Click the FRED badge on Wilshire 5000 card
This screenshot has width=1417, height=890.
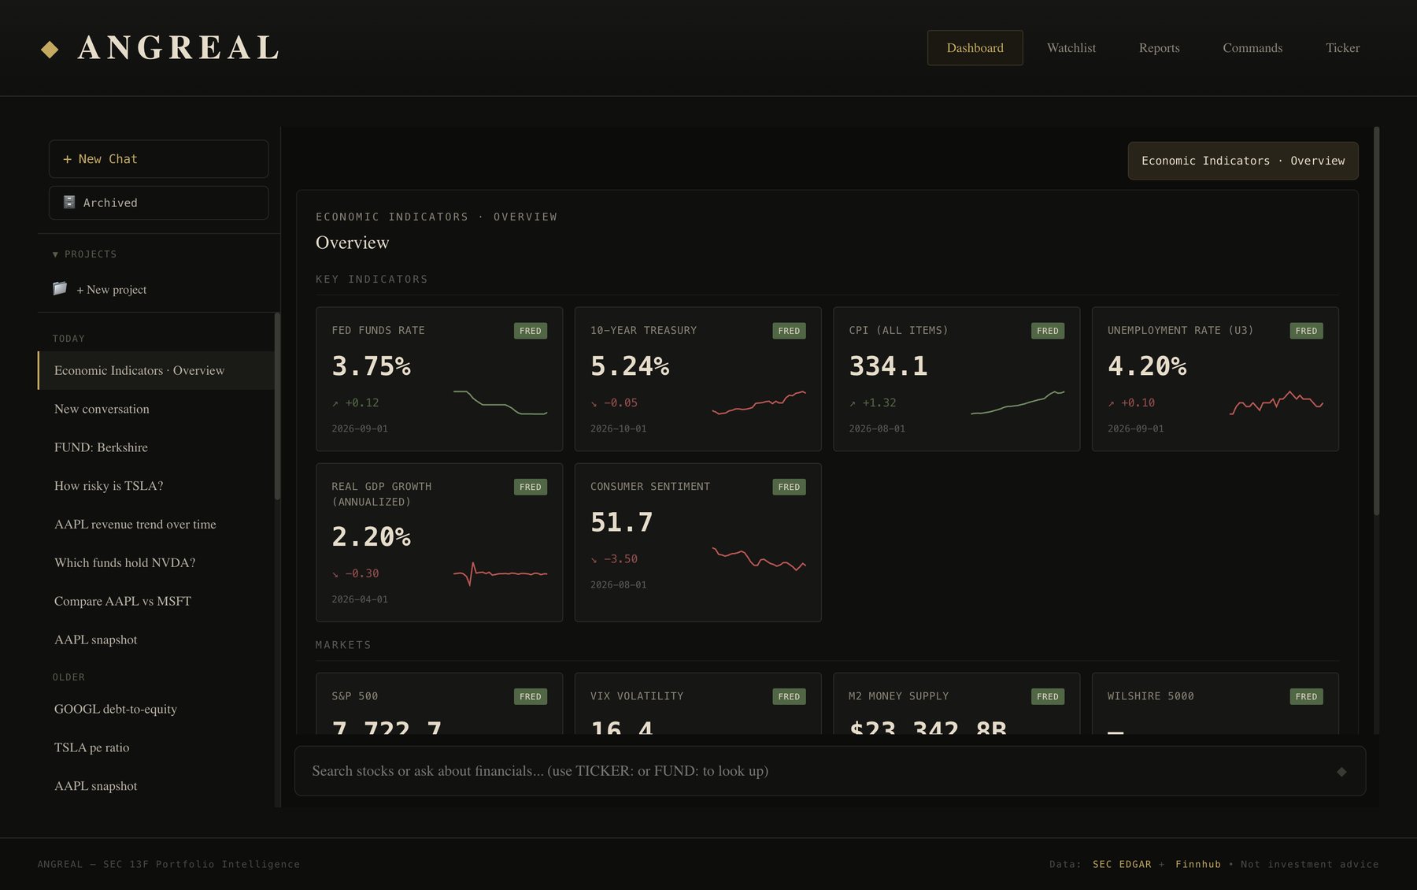pos(1306,696)
